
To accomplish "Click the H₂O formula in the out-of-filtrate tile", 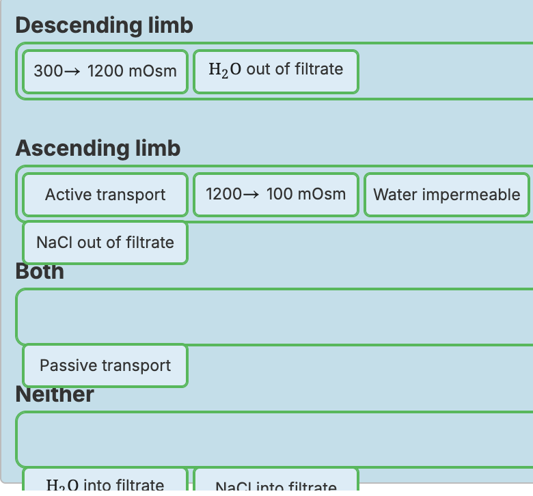I will tap(225, 70).
